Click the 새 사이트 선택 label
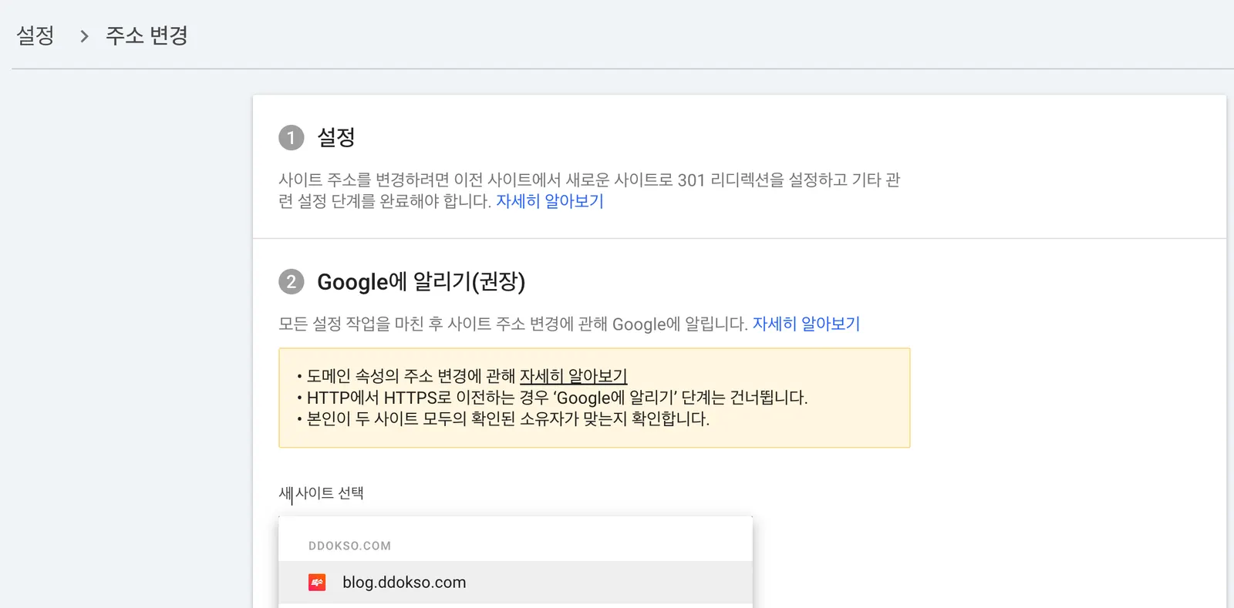Image resolution: width=1234 pixels, height=608 pixels. coord(321,493)
